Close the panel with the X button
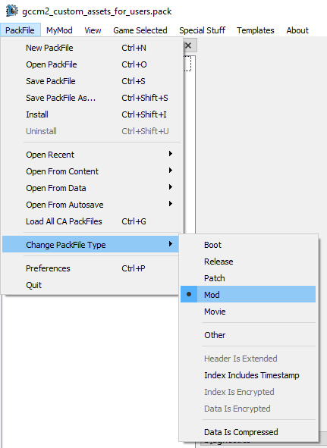The height and width of the screenshot is (448, 327). tap(188, 45)
